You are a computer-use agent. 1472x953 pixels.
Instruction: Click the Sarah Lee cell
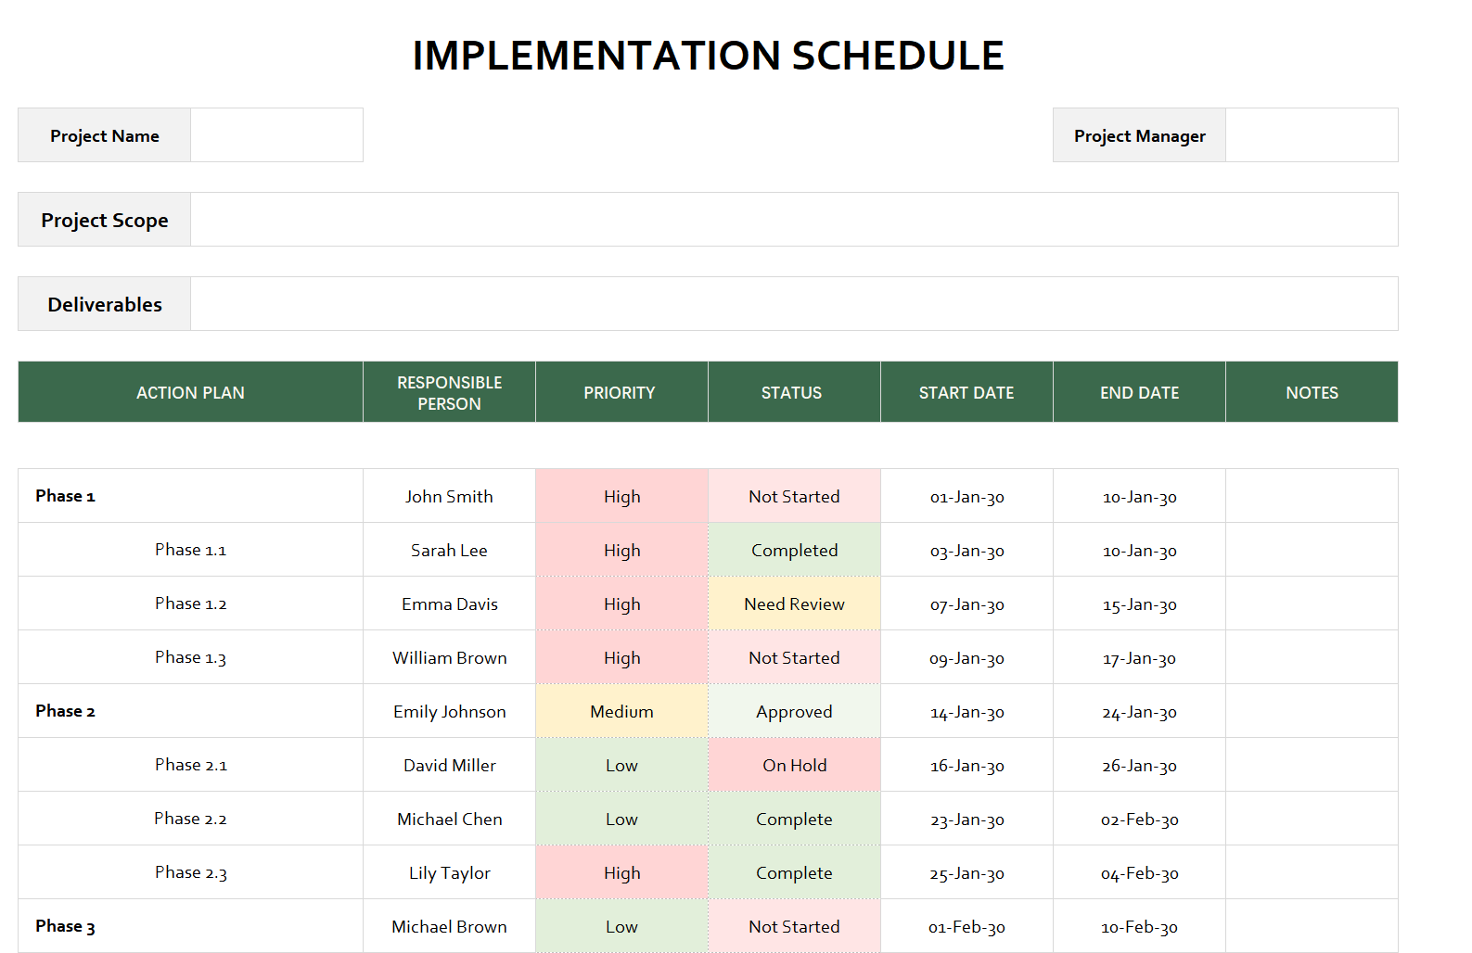449,550
